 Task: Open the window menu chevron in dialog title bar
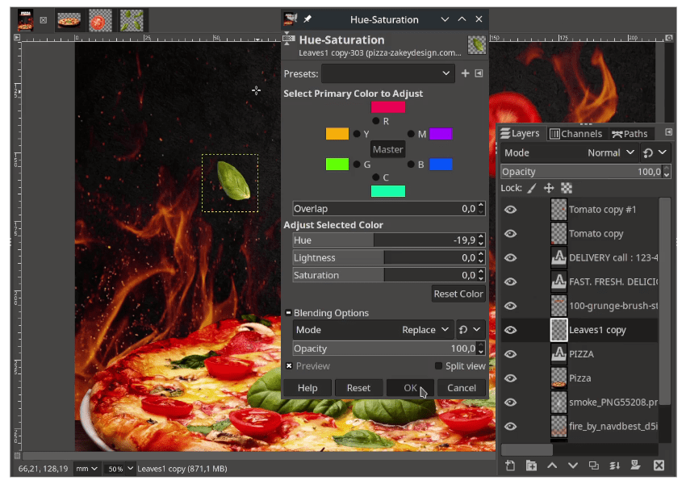(445, 19)
